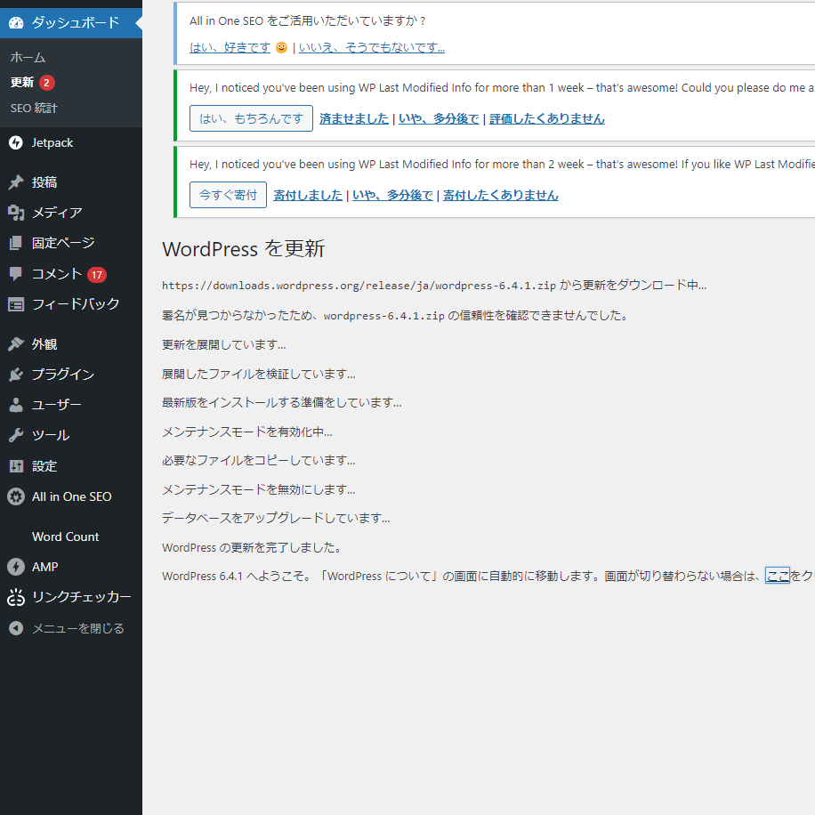This screenshot has width=815, height=815.
Task: Open the リンクチェッカー menu
Action: coord(71,597)
